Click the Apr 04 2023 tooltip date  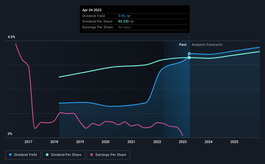point(92,10)
